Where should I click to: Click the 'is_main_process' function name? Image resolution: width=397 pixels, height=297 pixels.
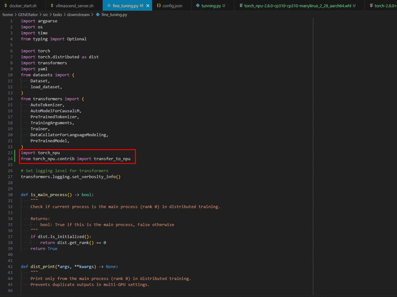[x=49, y=195]
